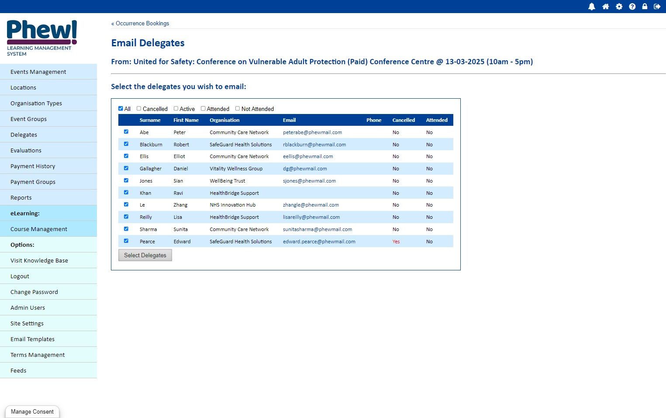Open Events Management in the sidebar

coord(48,72)
